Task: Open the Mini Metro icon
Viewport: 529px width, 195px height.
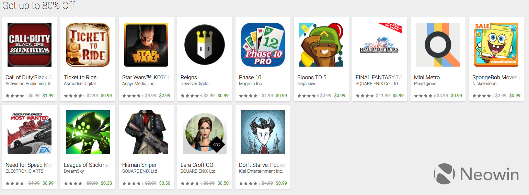Action: tap(438, 45)
